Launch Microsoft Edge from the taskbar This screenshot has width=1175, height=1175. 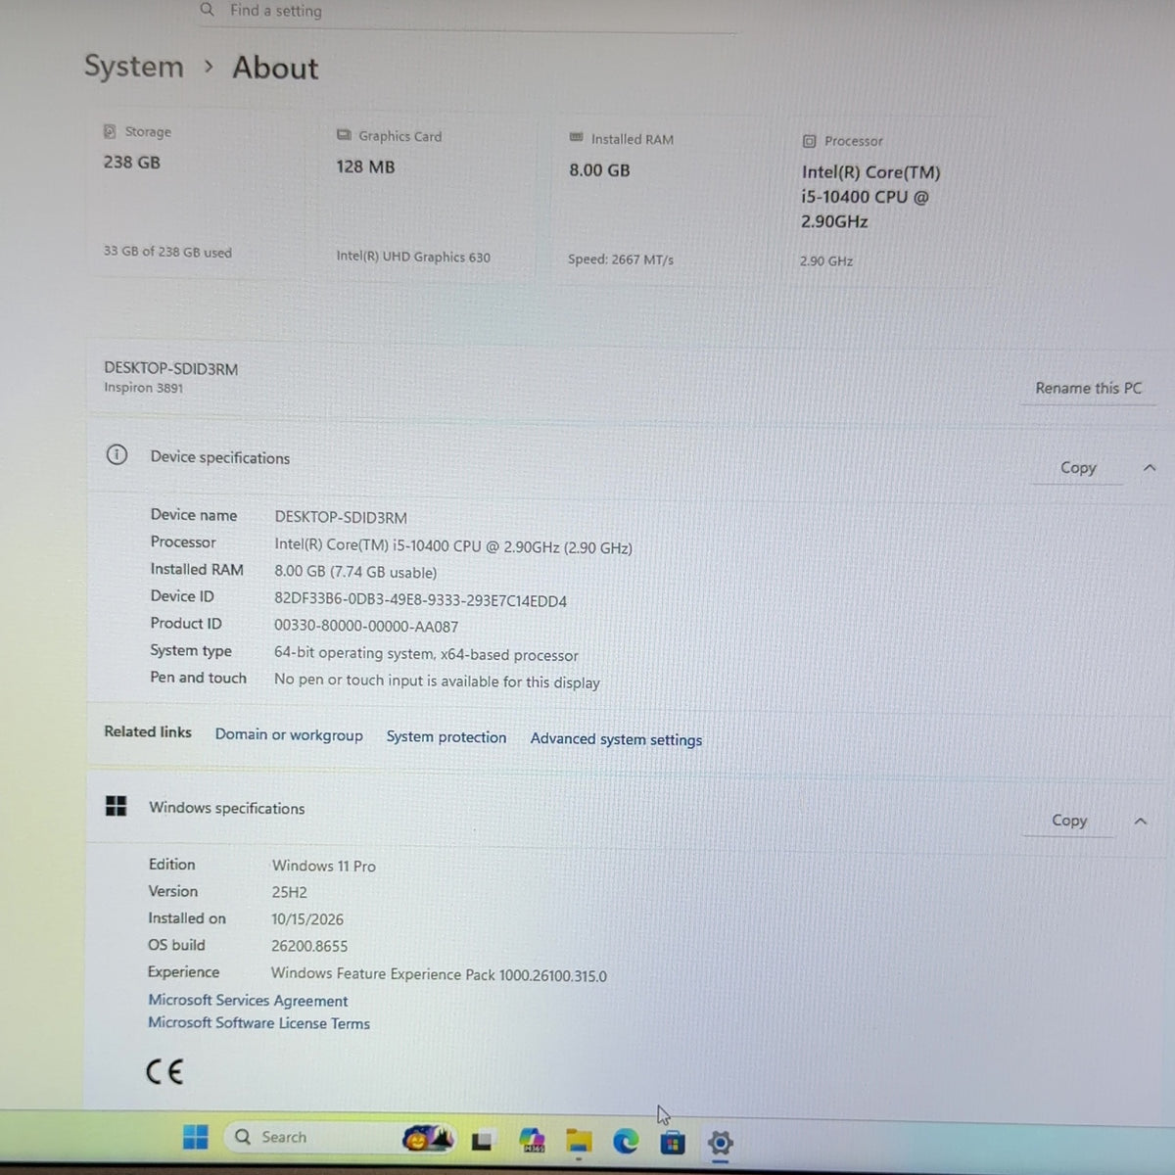pyautogui.click(x=626, y=1141)
